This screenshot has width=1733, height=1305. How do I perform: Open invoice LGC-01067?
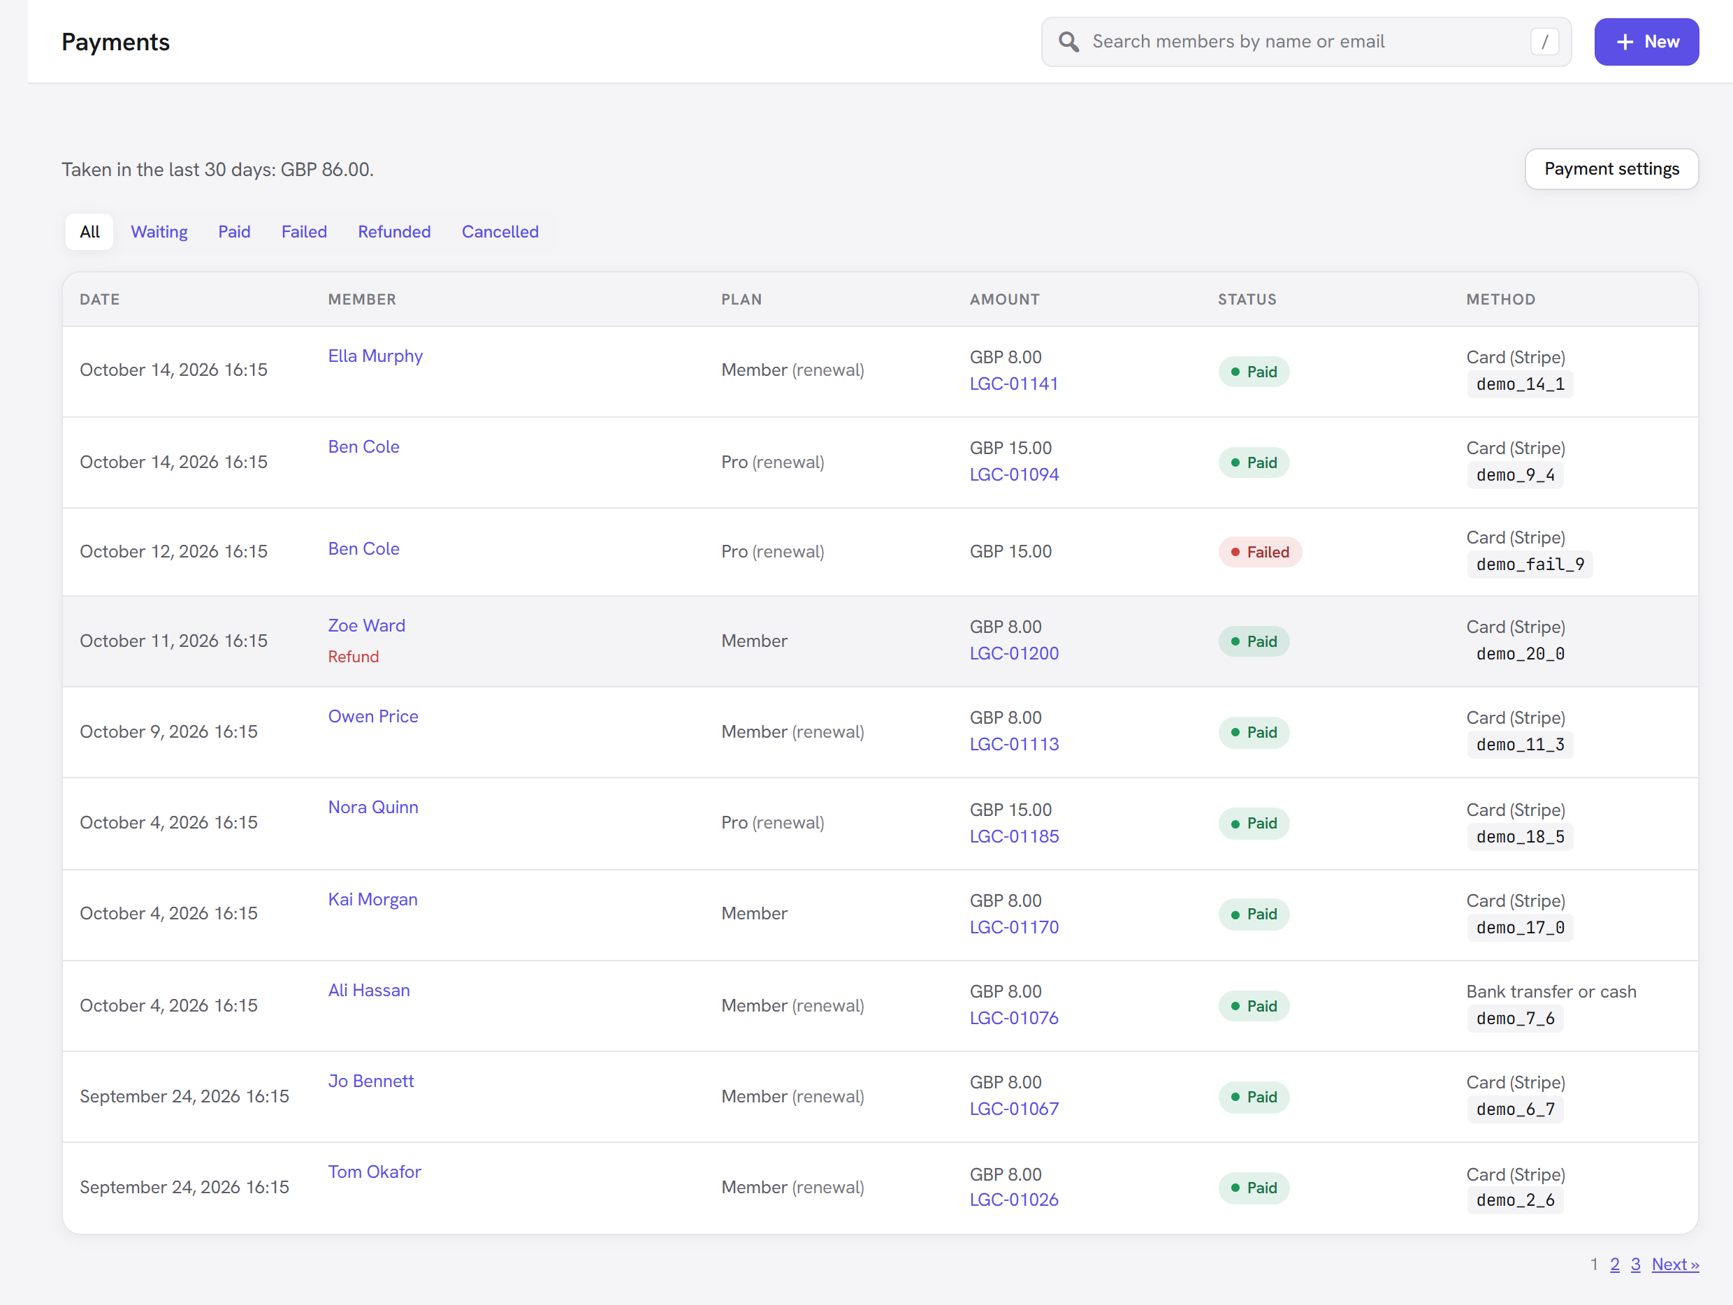1014,1109
